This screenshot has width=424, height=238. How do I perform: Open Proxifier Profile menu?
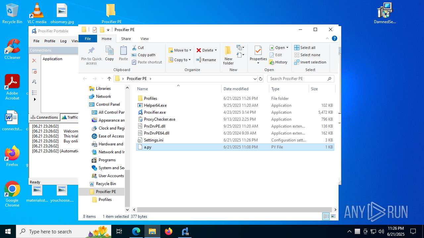50,41
